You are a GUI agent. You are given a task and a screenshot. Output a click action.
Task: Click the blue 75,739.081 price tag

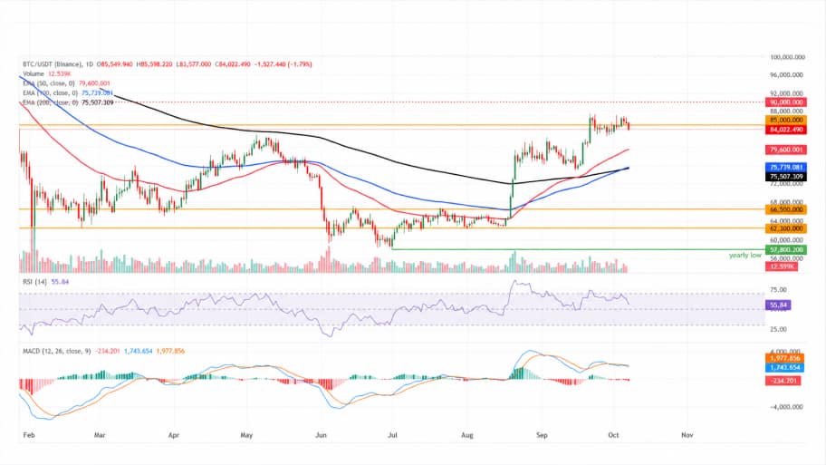pyautogui.click(x=786, y=167)
